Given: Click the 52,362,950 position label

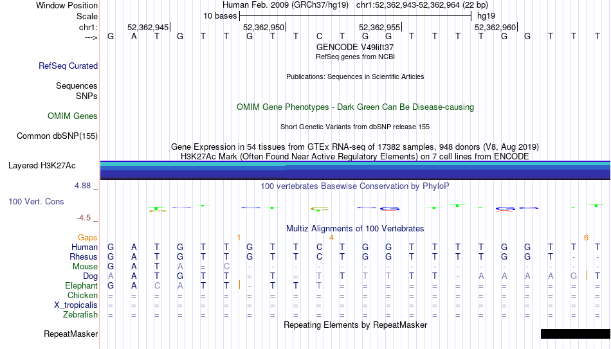Looking at the screenshot, I should click(x=264, y=27).
